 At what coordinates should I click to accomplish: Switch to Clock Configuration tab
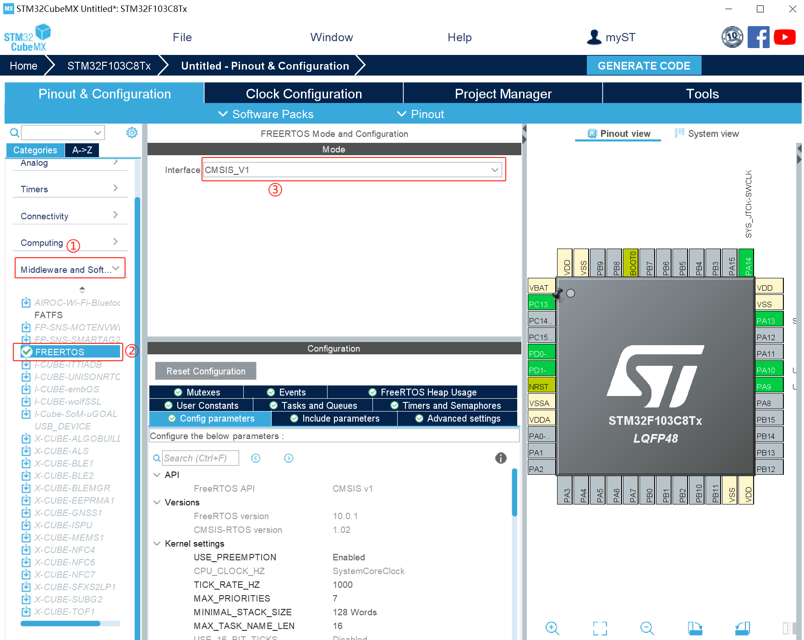click(x=304, y=93)
